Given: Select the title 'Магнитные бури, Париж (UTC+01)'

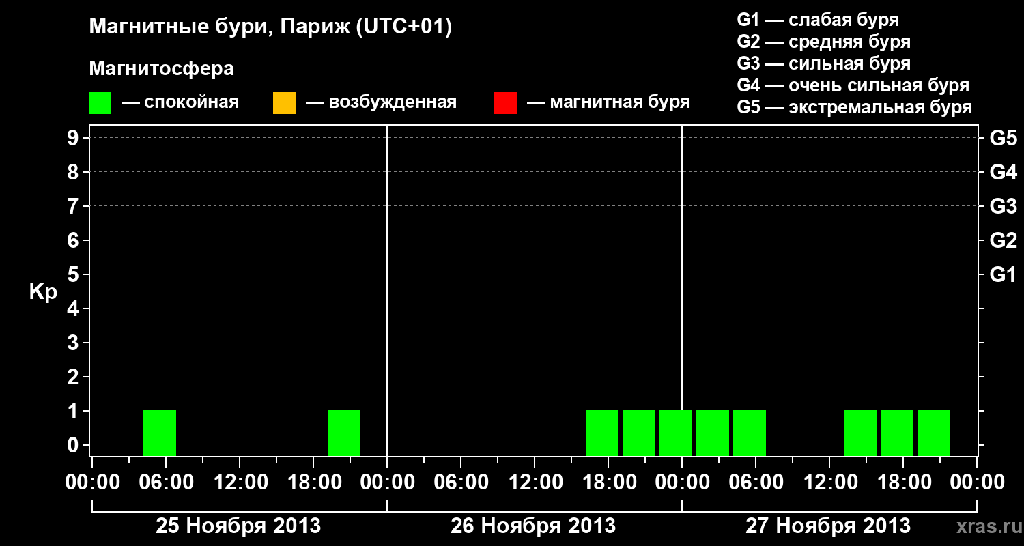Looking at the screenshot, I should [x=271, y=28].
